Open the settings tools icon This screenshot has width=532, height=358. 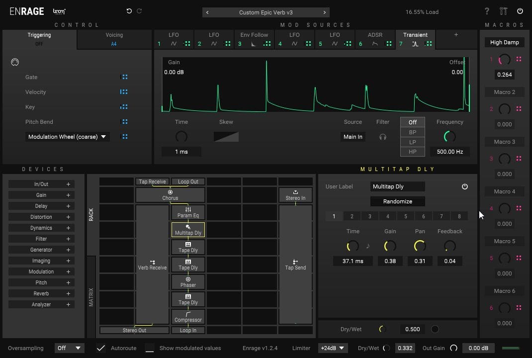504,11
